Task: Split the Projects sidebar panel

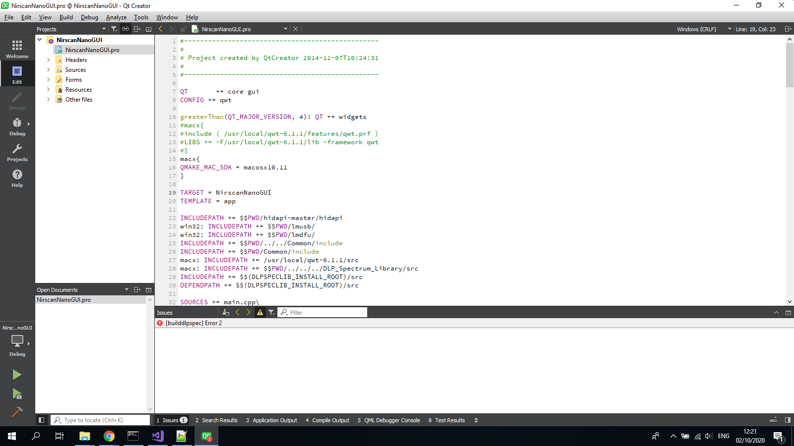Action: pyautogui.click(x=137, y=29)
